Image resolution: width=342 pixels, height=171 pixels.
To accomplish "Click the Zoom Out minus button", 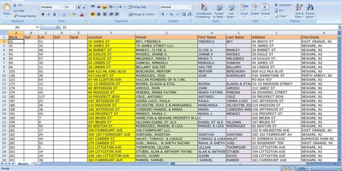I will (x=309, y=169).
